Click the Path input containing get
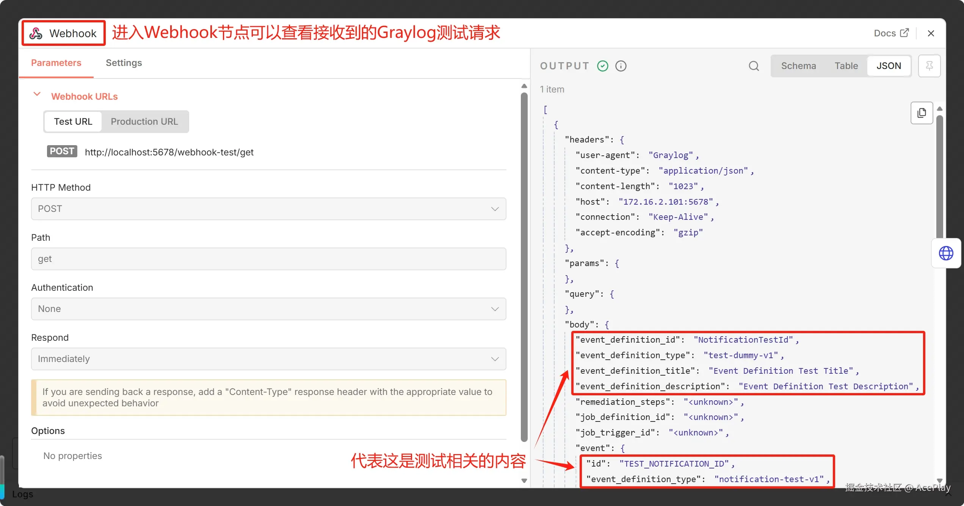The image size is (964, 506). [268, 259]
